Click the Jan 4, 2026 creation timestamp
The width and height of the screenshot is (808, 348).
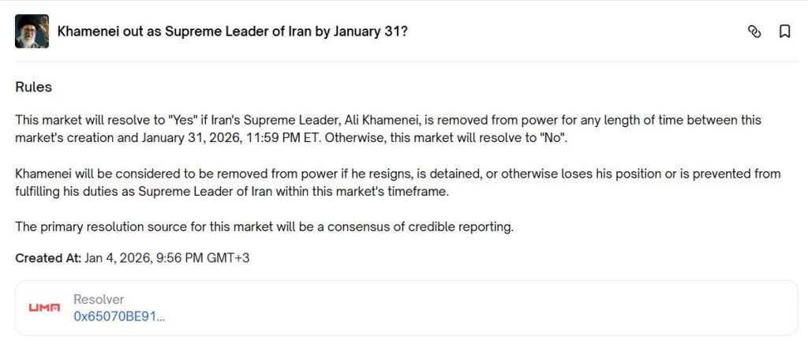166,258
